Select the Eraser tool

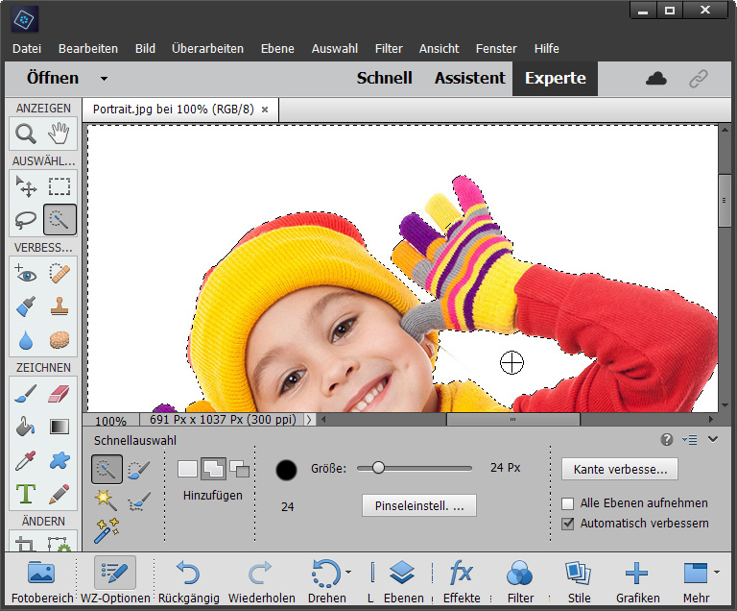59,393
